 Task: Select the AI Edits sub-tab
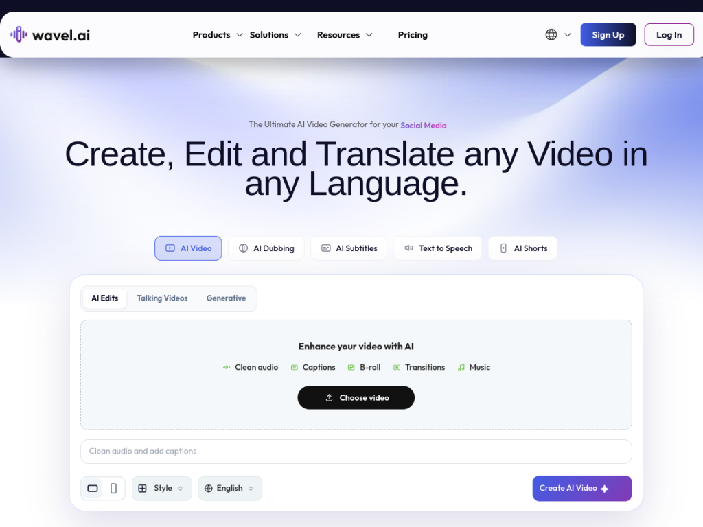105,298
